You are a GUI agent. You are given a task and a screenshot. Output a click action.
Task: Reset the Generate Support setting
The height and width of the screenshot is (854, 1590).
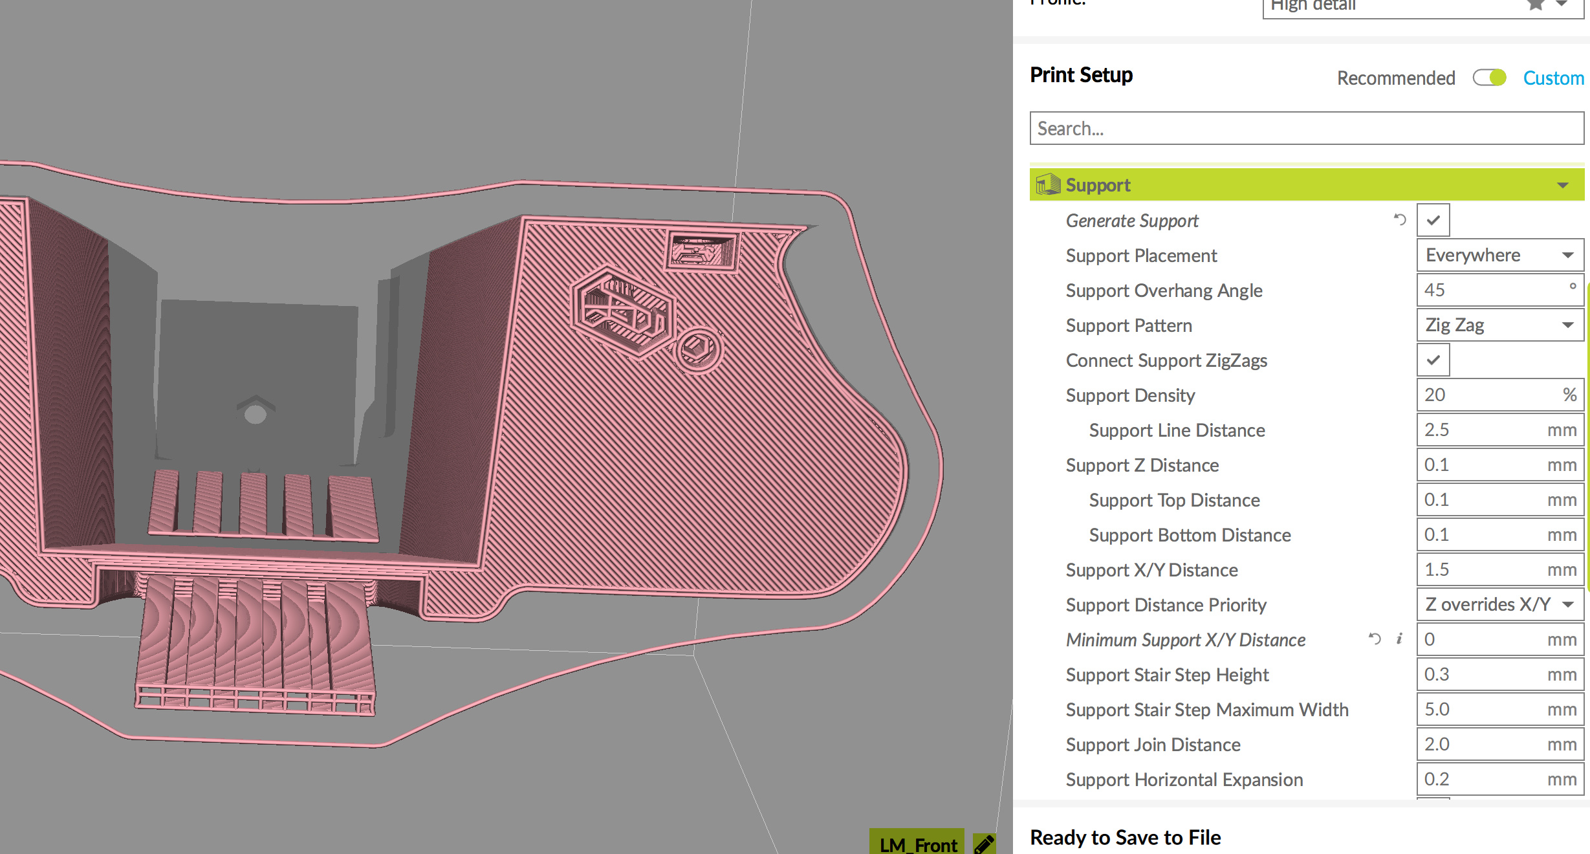1400,220
